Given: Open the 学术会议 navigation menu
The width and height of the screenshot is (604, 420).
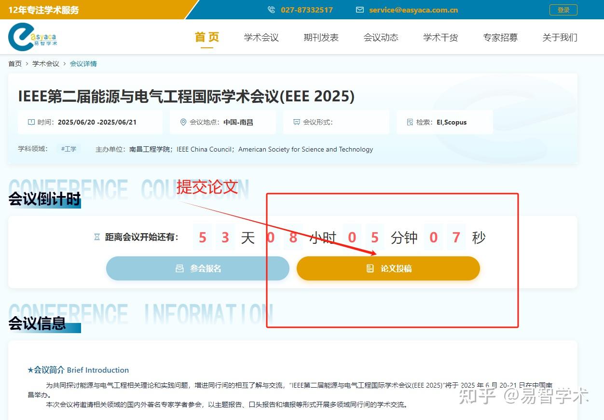Looking at the screenshot, I should tap(261, 38).
